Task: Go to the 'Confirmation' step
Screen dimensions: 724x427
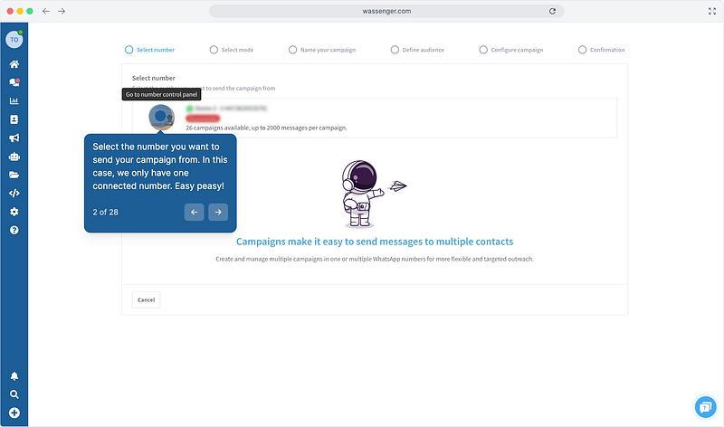Action: coord(601,50)
